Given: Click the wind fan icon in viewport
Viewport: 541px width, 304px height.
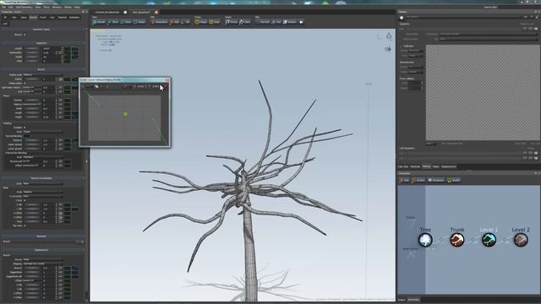Looking at the screenshot, I should click(x=388, y=49).
